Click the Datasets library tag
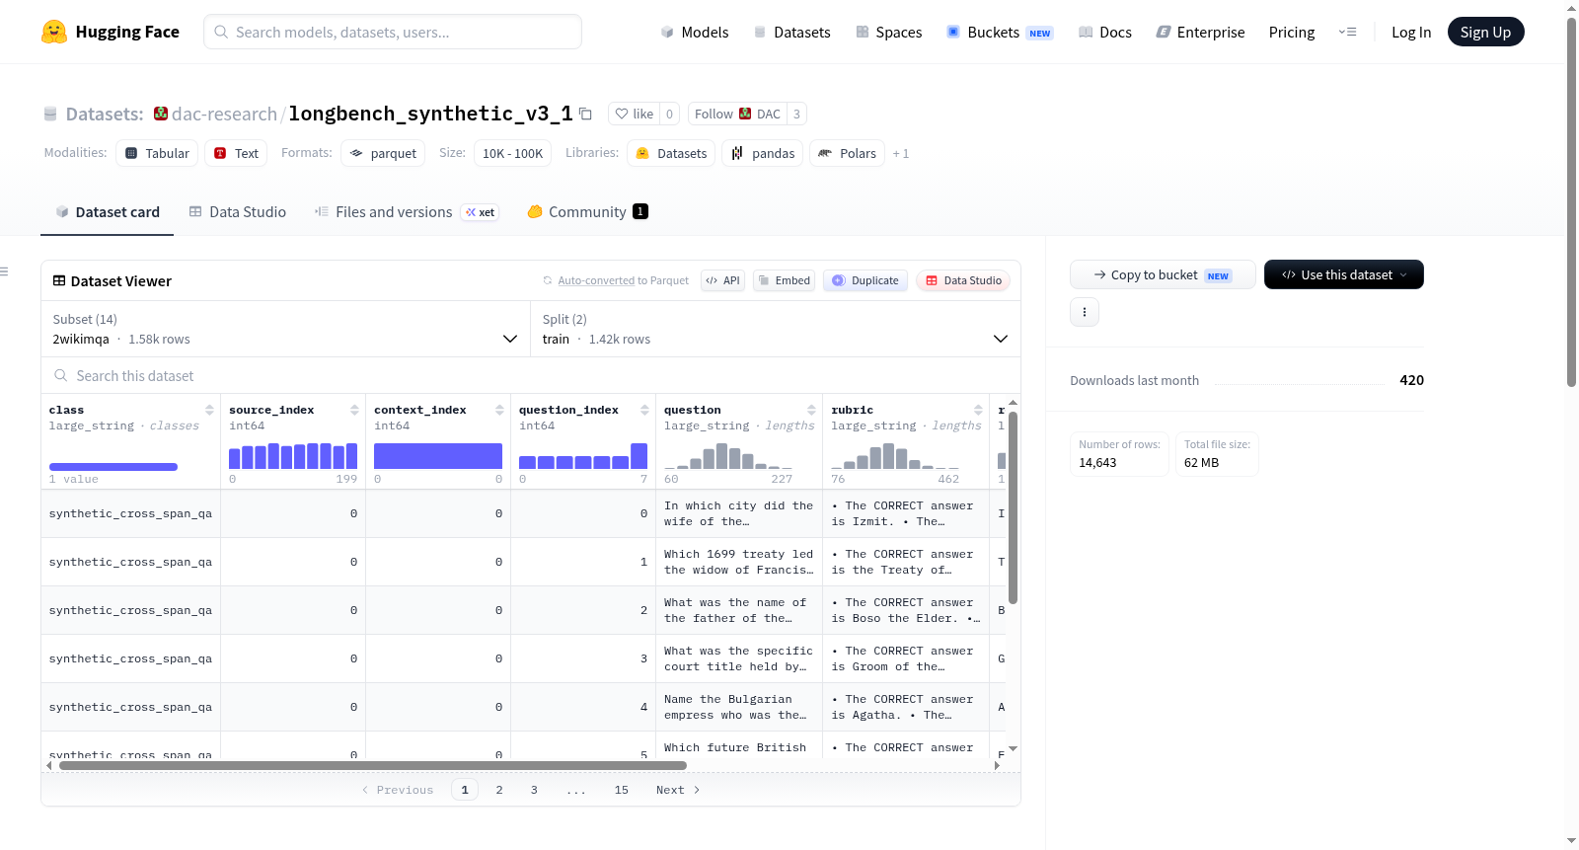The image size is (1579, 850). pyautogui.click(x=671, y=153)
